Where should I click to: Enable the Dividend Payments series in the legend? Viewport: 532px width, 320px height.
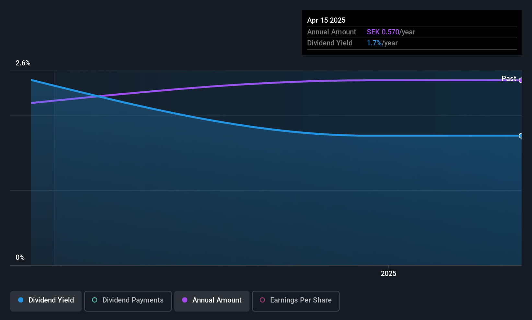(128, 301)
